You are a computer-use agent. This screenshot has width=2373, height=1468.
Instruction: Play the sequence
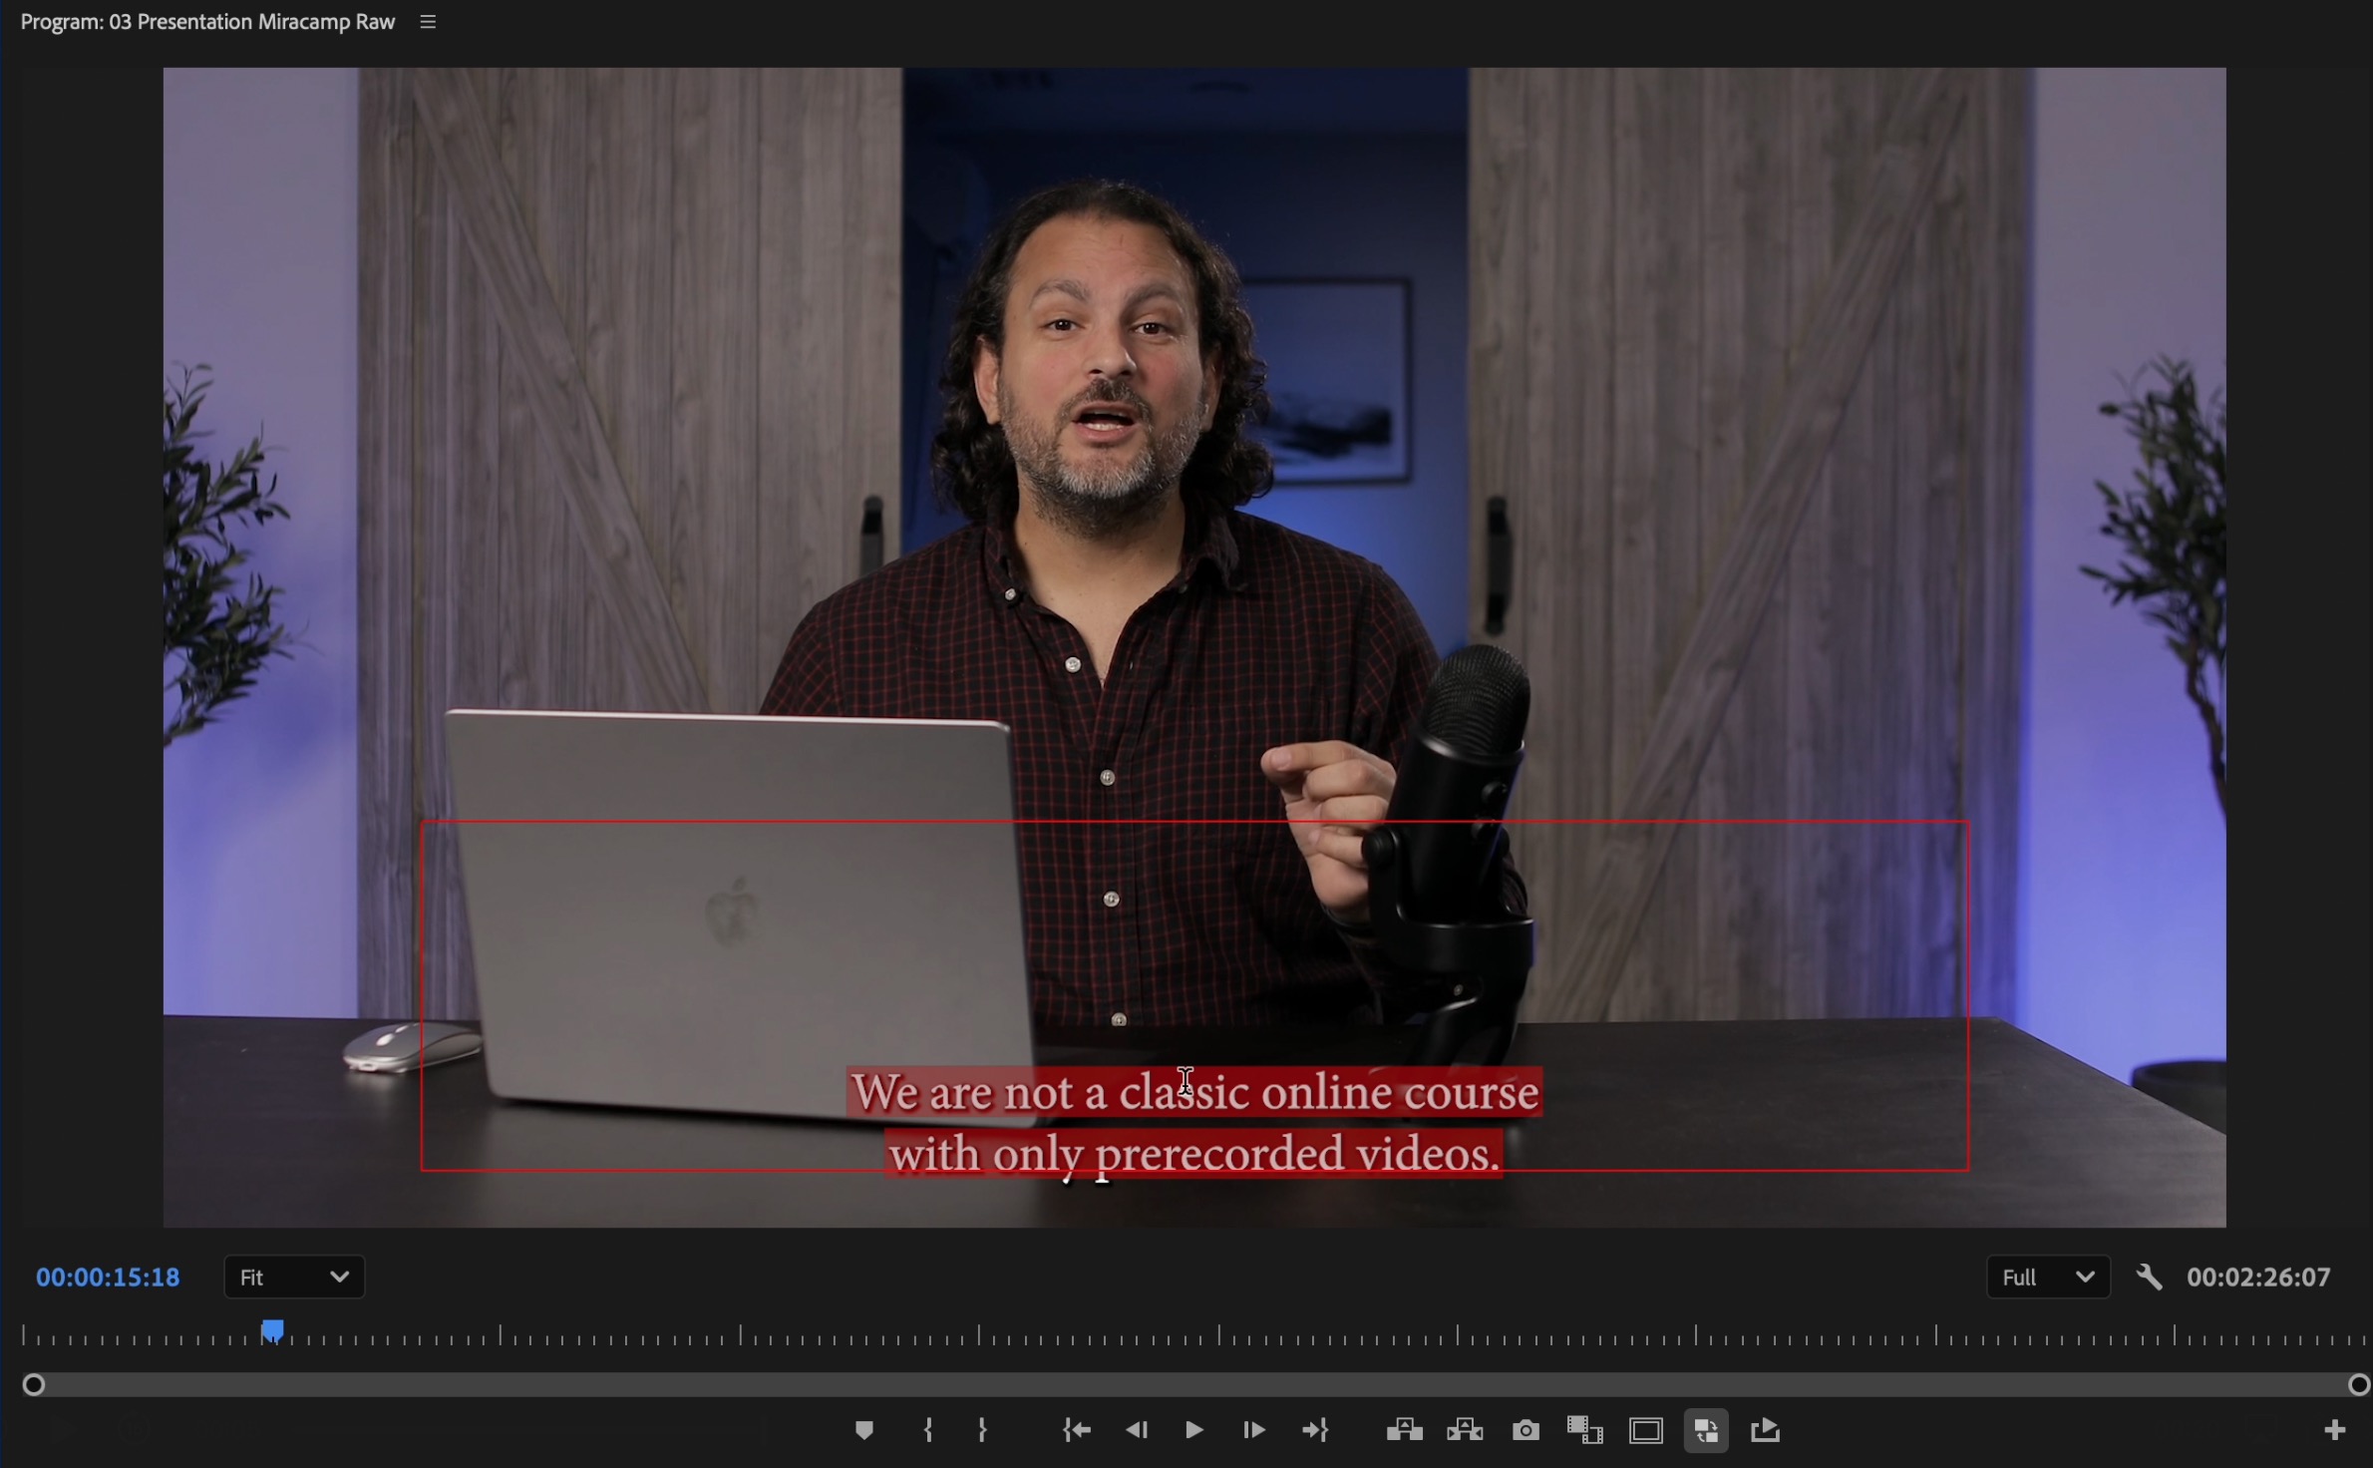click(x=1193, y=1431)
